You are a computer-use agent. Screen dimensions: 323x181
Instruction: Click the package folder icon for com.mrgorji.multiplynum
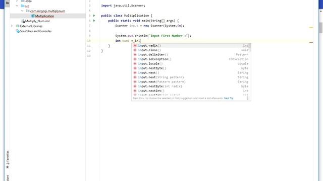(x=28, y=11)
